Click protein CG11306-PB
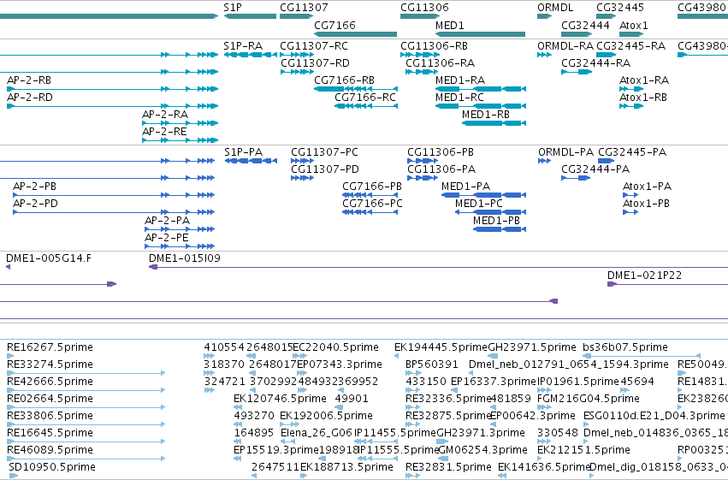Image resolution: width=728 pixels, height=480 pixels. pyautogui.click(x=441, y=151)
